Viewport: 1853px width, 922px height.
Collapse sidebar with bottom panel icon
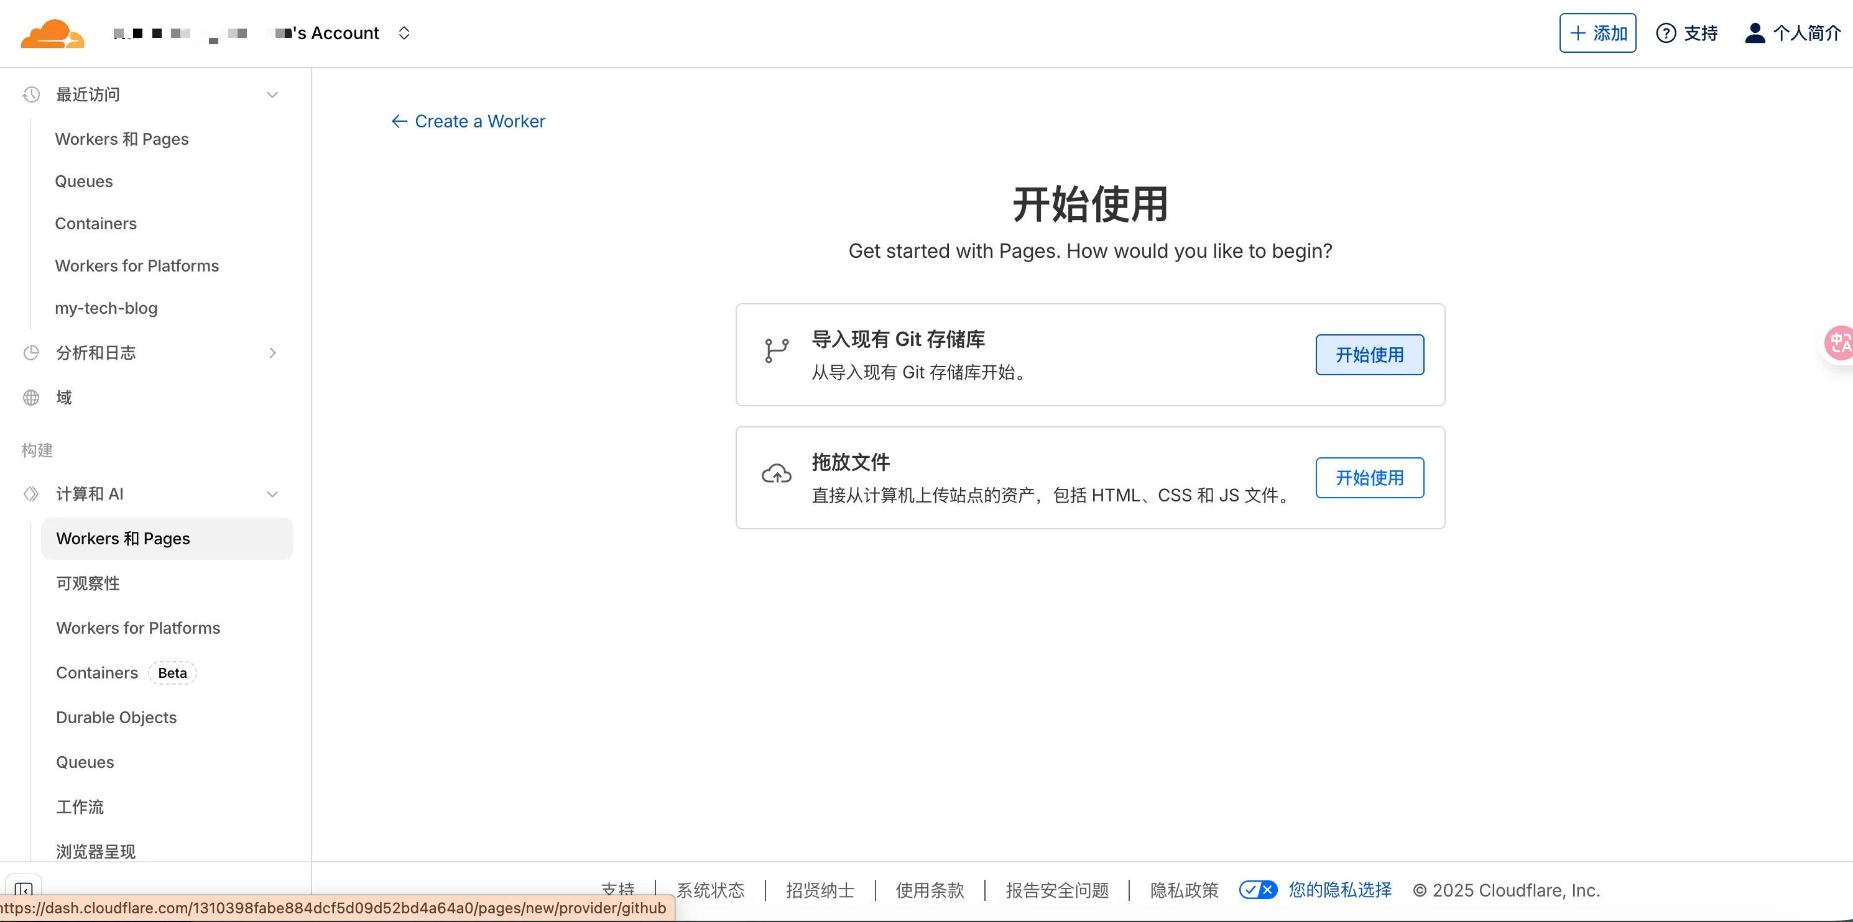click(x=23, y=890)
